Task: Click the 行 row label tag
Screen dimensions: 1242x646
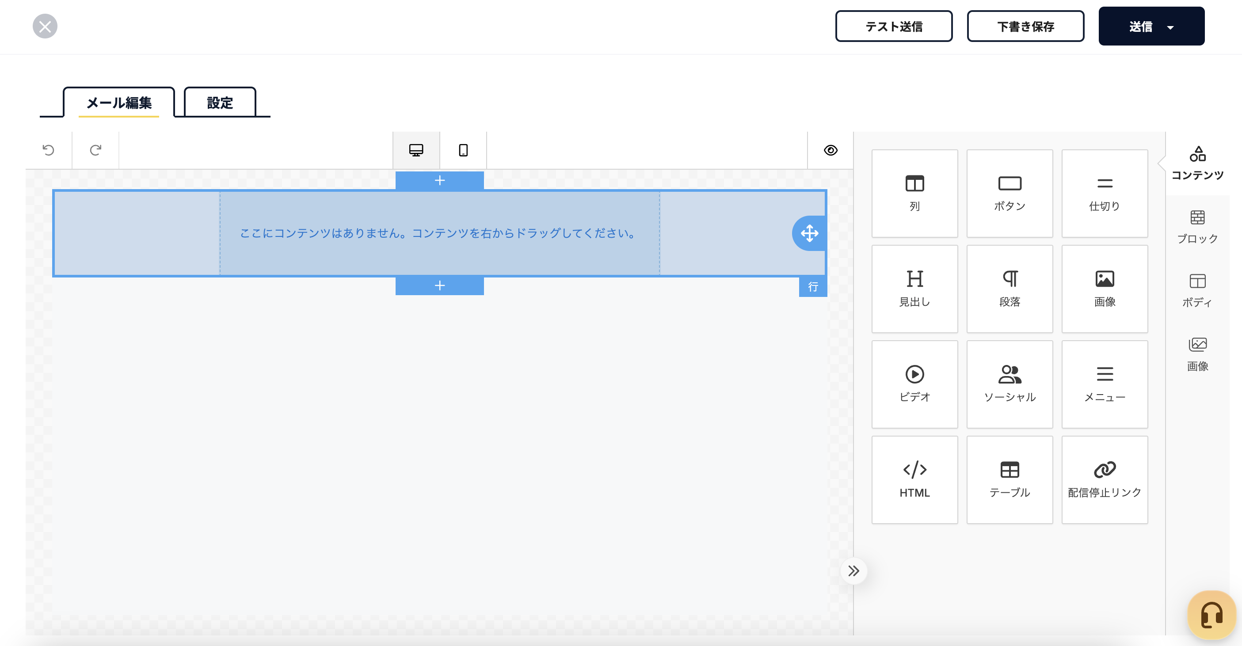Action: click(x=813, y=287)
